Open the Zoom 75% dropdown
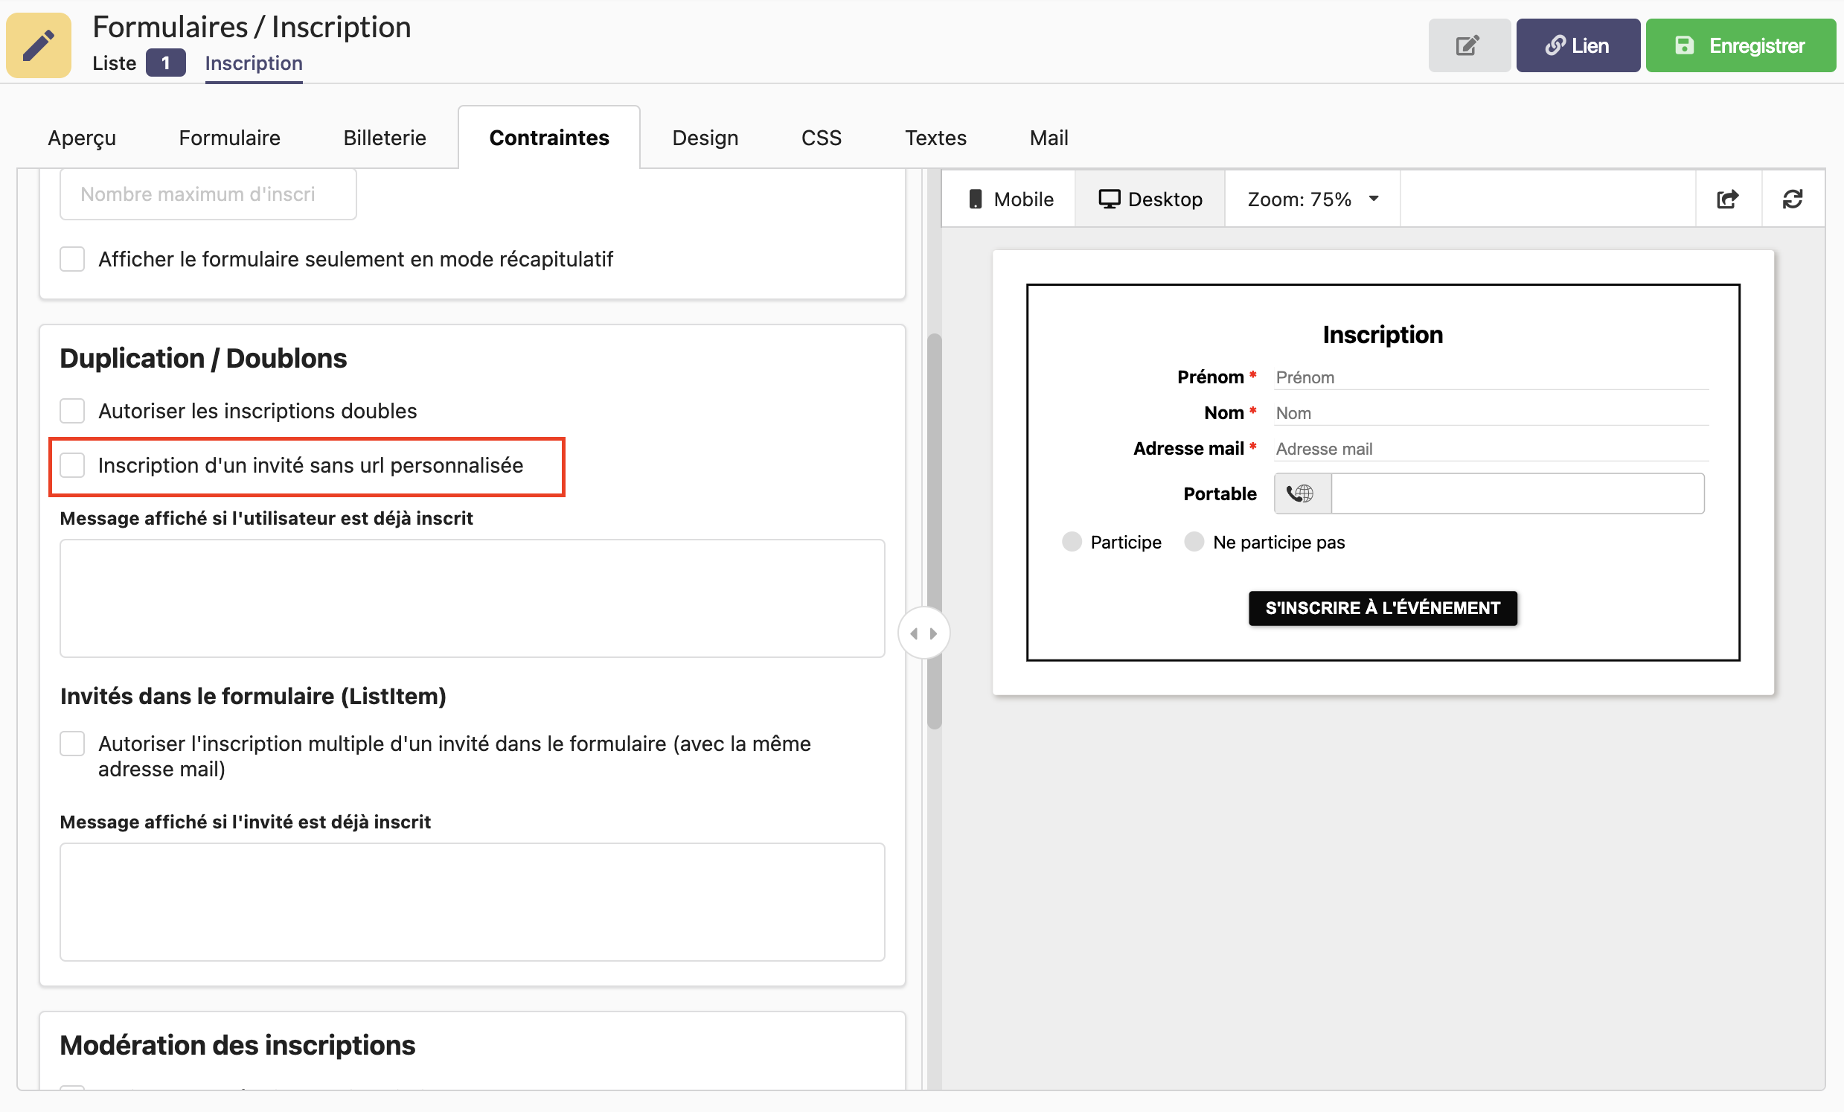Image resolution: width=1844 pixels, height=1112 pixels. click(x=1312, y=199)
